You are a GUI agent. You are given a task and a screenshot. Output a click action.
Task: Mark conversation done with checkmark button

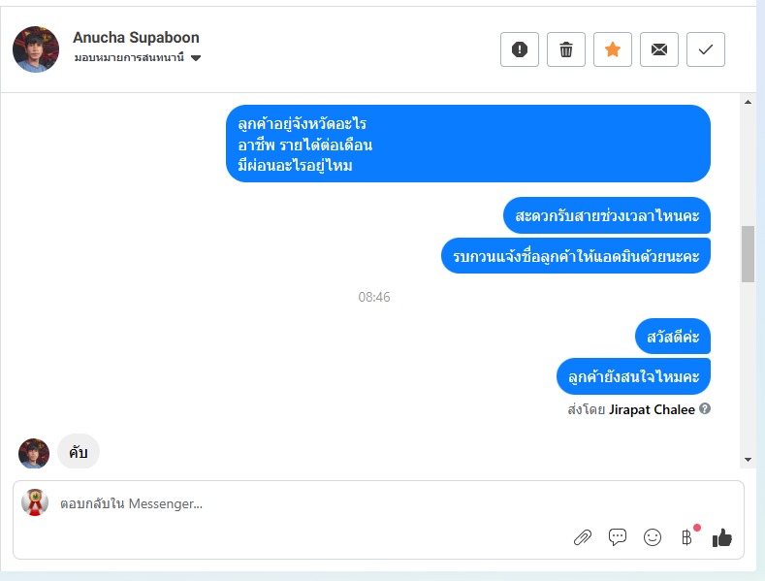pos(706,49)
